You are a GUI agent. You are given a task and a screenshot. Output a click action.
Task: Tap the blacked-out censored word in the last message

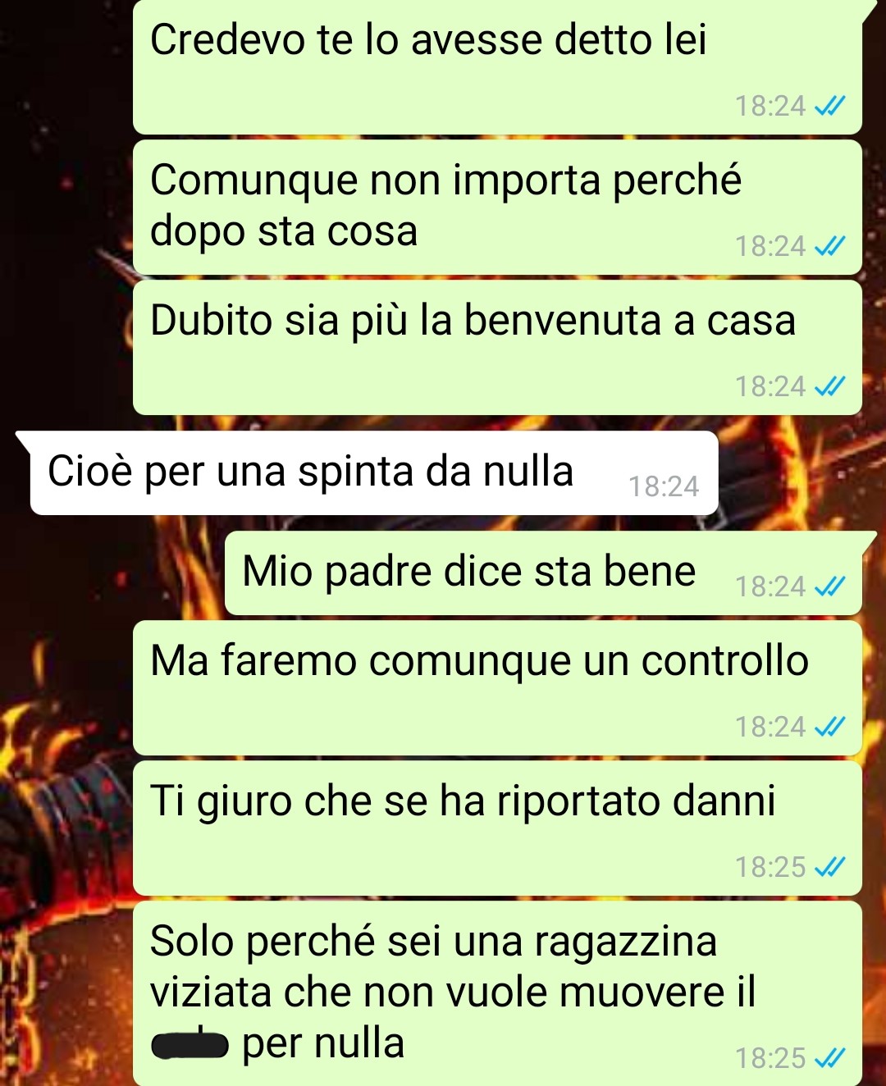point(190,1045)
